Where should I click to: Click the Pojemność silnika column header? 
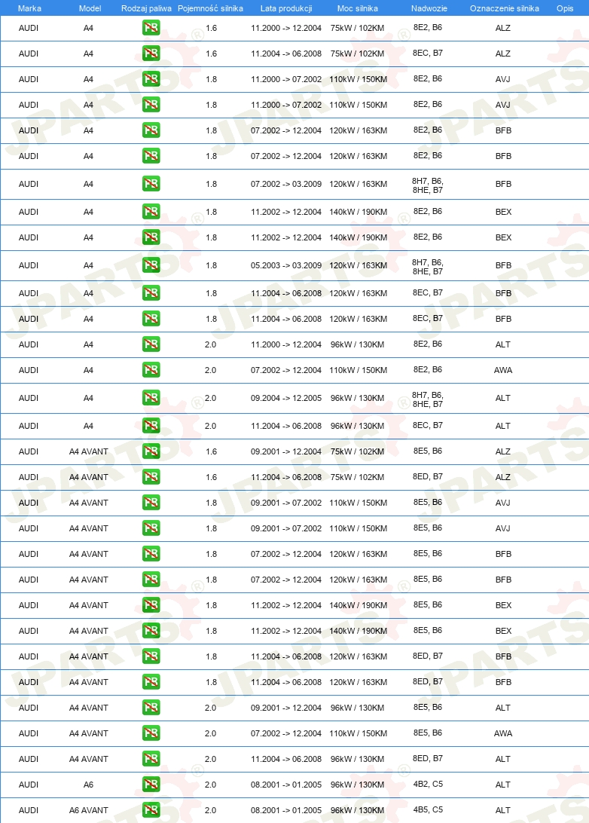(x=210, y=8)
